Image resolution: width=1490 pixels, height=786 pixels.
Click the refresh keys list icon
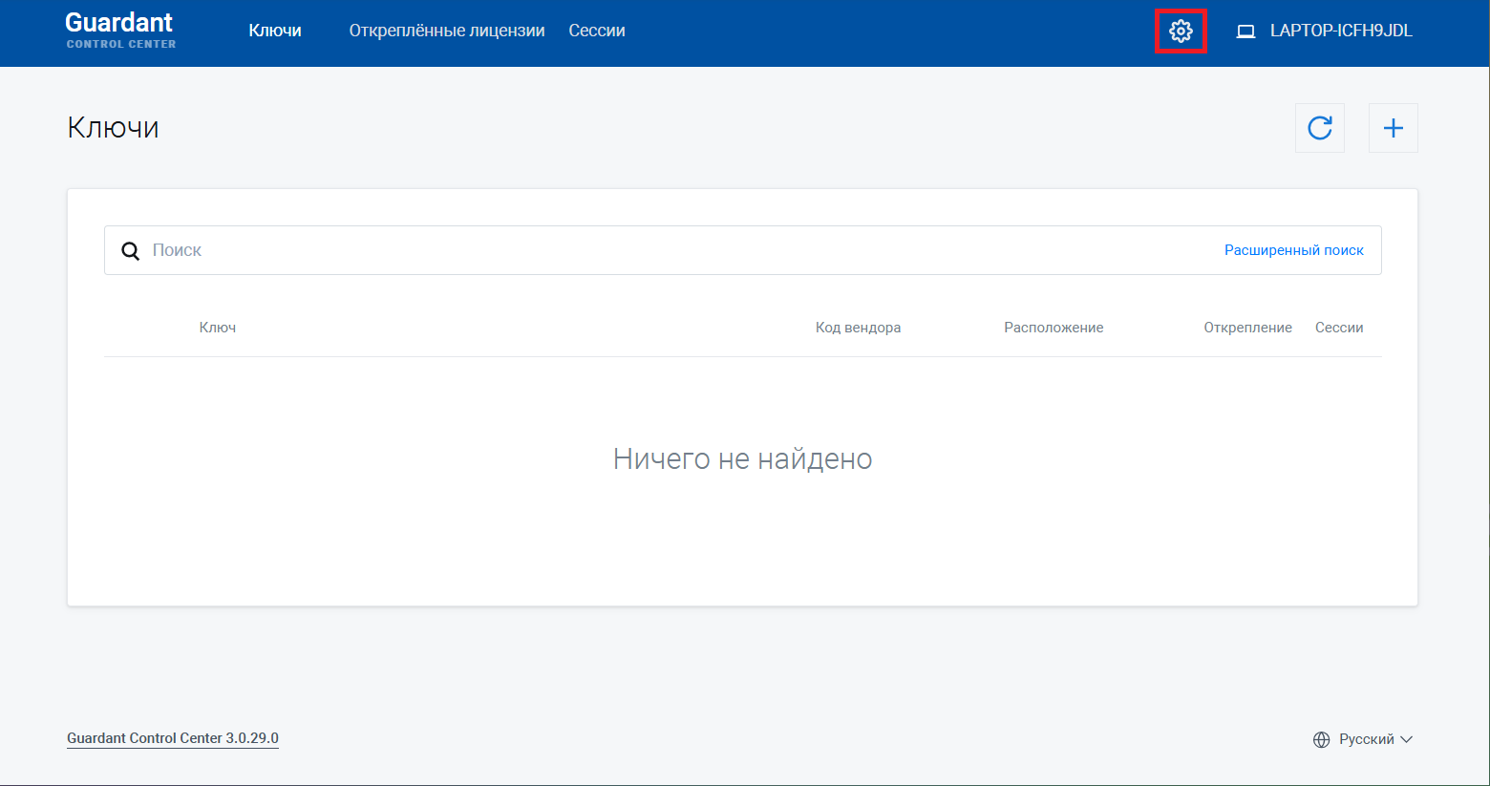tap(1319, 128)
